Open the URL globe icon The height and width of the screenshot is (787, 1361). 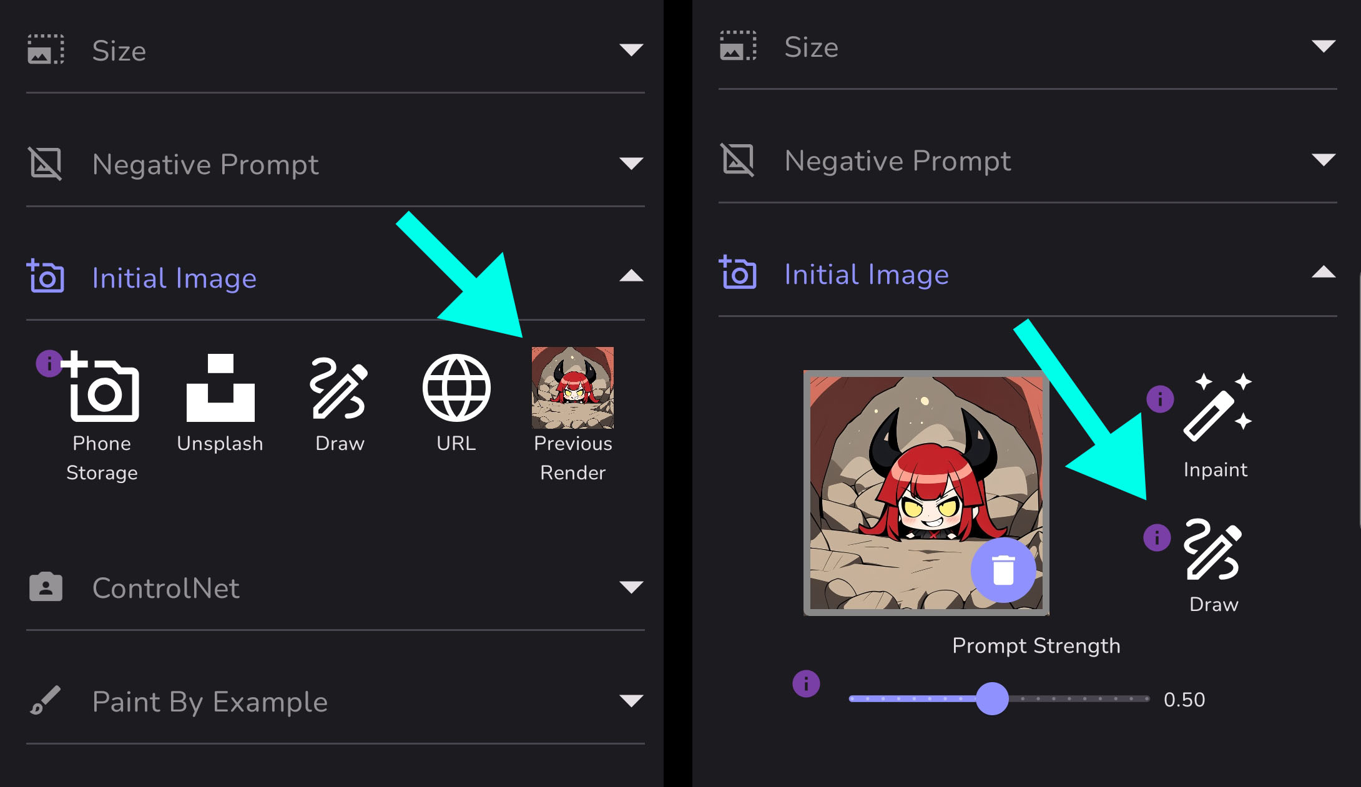[456, 388]
